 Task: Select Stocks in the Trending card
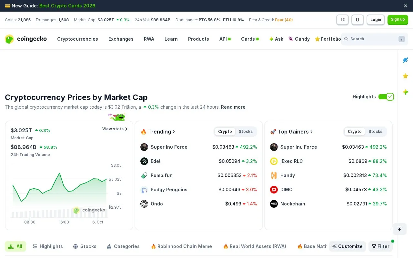246,132
